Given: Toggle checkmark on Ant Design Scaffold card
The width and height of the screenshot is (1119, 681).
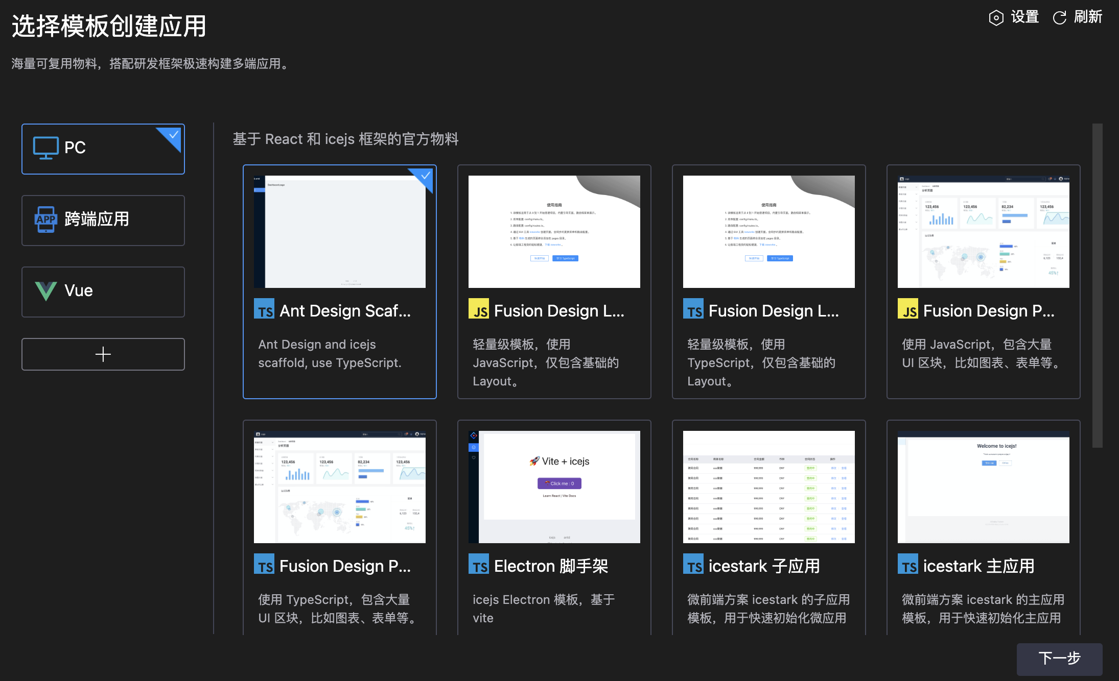Looking at the screenshot, I should pyautogui.click(x=425, y=176).
